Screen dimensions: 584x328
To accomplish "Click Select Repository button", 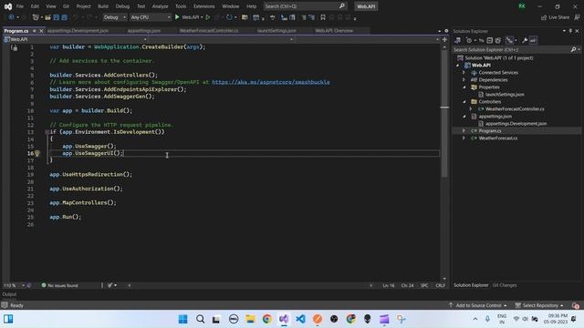I will tap(539, 305).
